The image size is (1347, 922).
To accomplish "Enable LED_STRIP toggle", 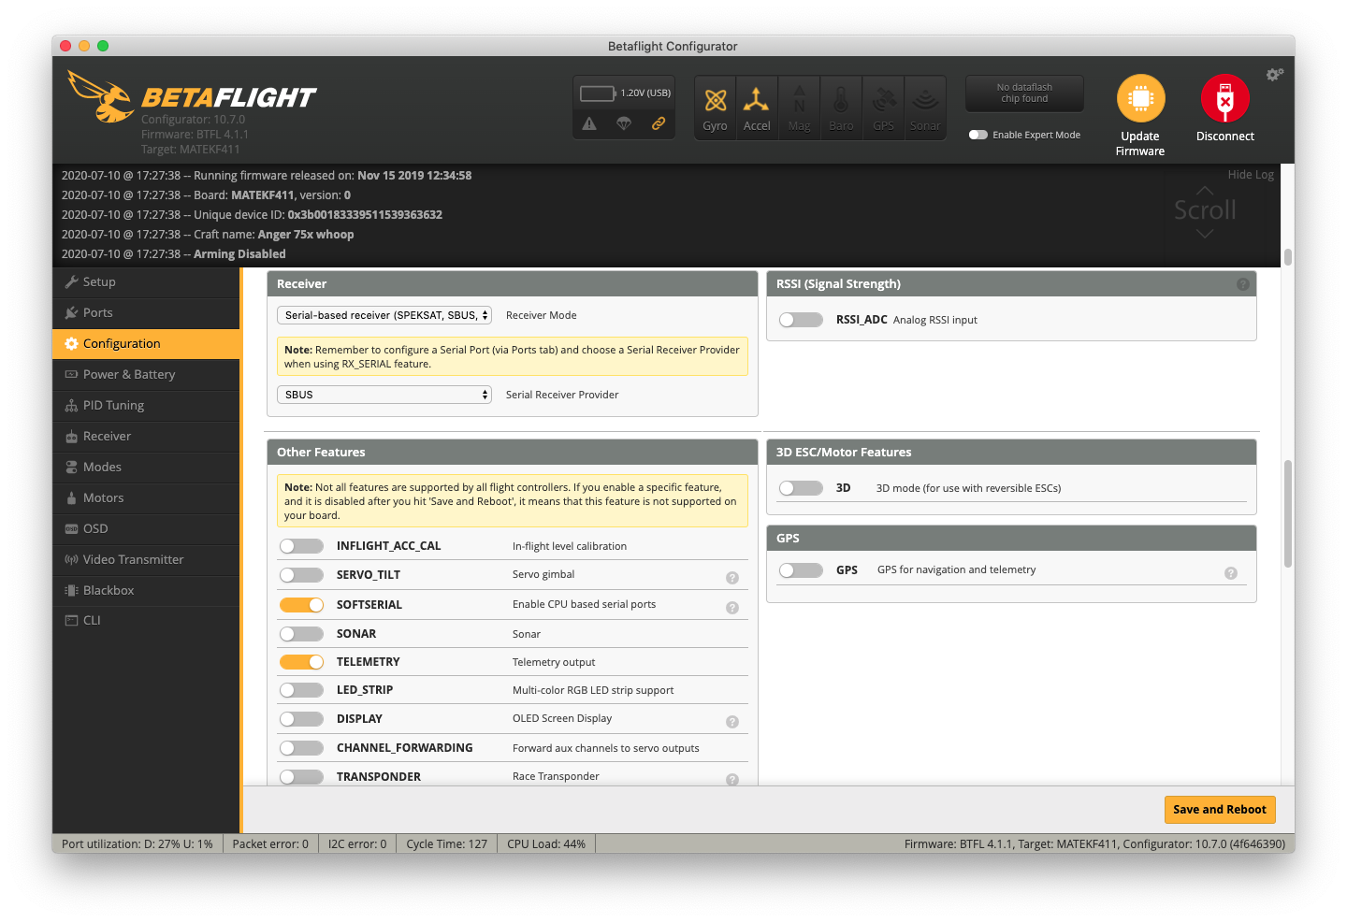I will coord(301,690).
